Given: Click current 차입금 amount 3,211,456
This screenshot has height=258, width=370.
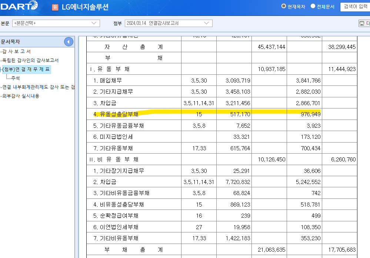Looking at the screenshot, I should [x=238, y=103].
